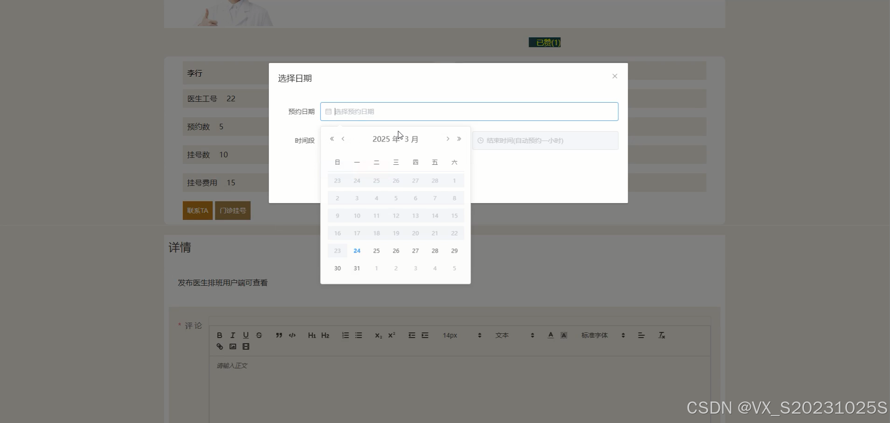
Task: Go to the previous month in calendar
Action: click(343, 139)
